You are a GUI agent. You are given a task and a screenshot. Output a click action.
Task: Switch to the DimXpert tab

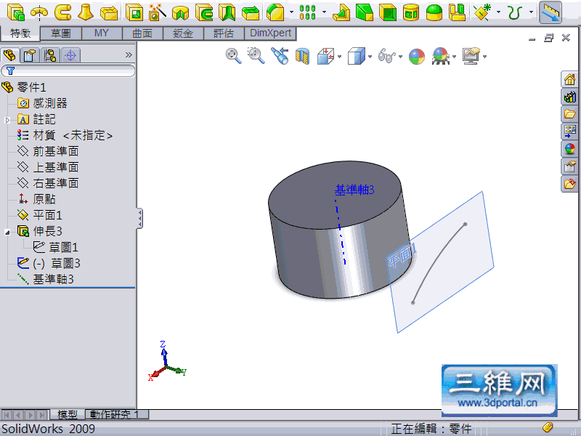(x=270, y=33)
